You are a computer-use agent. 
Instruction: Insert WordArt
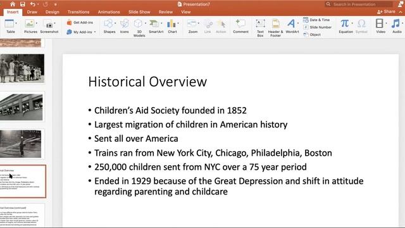point(292,26)
